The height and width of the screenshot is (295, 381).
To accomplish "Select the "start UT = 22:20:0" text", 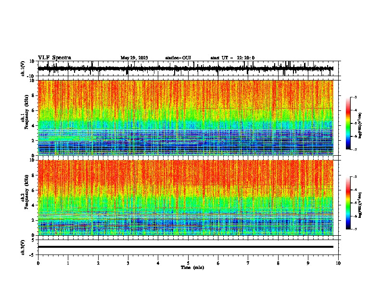I will [x=232, y=58].
